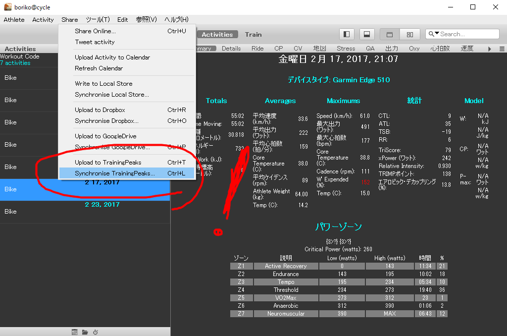Switch to the tabbed view layout icon

pyautogui.click(x=390, y=34)
